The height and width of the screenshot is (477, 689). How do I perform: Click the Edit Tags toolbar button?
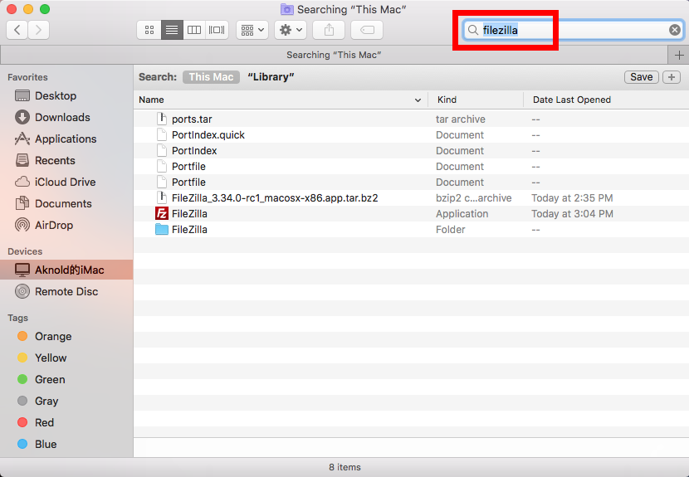point(367,30)
